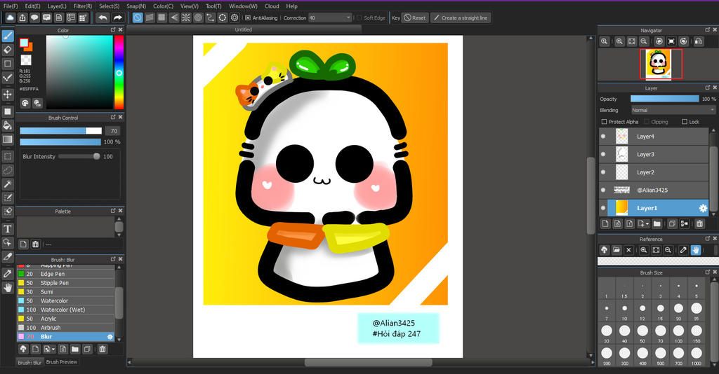Click the Undo arrow in the toolbar
719x374 pixels.
(x=103, y=18)
